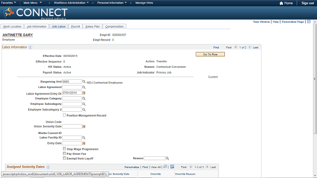This screenshot has width=317, height=178.
Task: Click employee name ANTINETTE GARY
Action: click(x=18, y=35)
